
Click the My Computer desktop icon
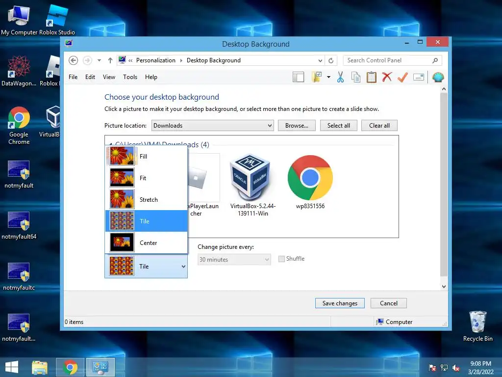pos(19,20)
